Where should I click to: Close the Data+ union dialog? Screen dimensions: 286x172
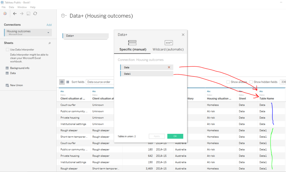(x=183, y=35)
